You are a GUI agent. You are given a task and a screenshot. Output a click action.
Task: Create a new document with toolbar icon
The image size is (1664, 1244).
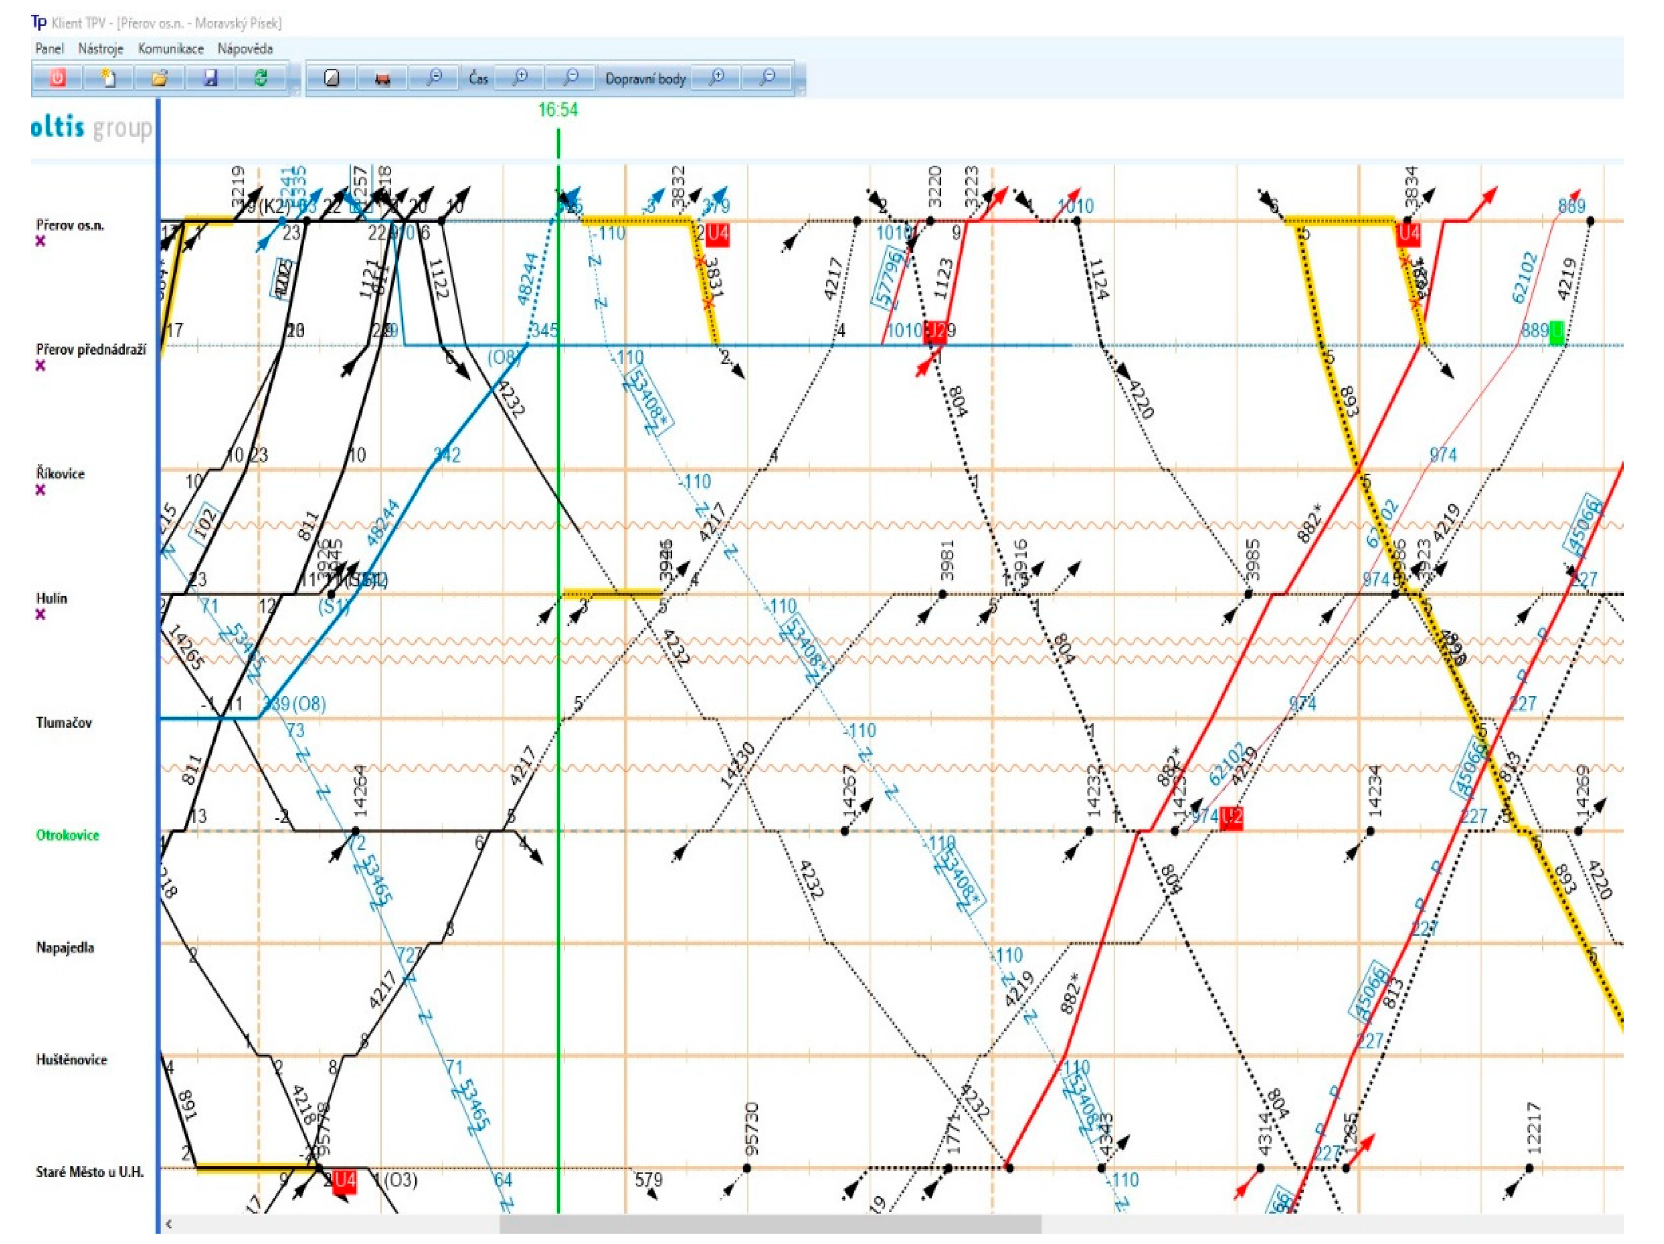pyautogui.click(x=108, y=78)
